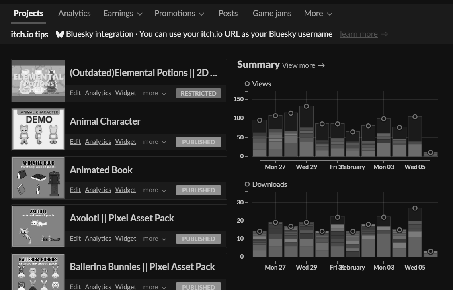Select Mon 03 data point in Views chart

[384, 119]
